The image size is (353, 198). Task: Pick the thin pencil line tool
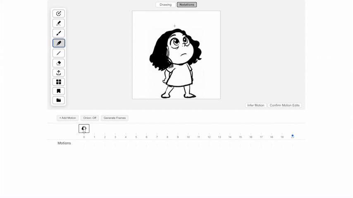click(58, 53)
